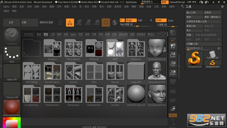
Task: Select the Rotate (R) transform icon
Action: pyautogui.click(x=97, y=22)
